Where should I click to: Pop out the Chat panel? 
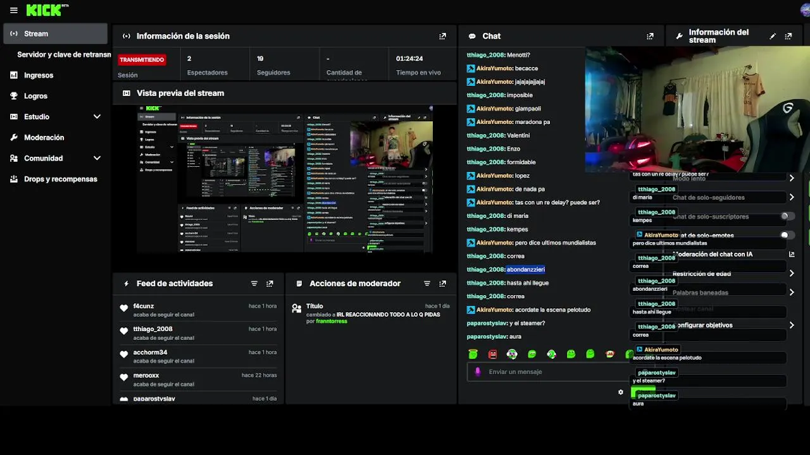[650, 36]
